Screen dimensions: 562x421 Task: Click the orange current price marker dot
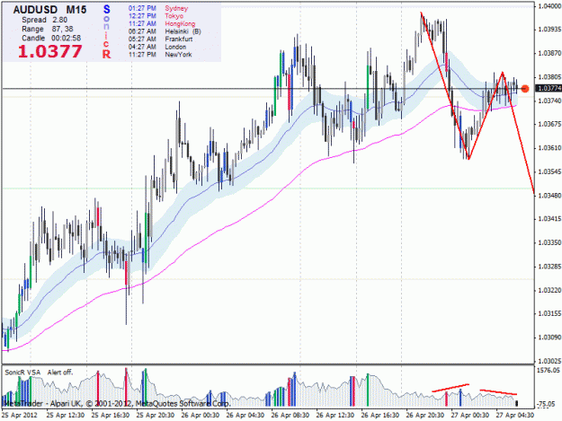[x=525, y=88]
